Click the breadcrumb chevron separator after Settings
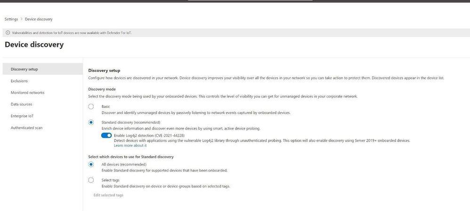This screenshot has width=470, height=211. pos(21,19)
